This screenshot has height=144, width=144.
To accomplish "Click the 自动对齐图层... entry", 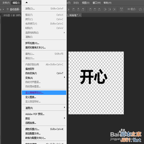I will pyautogui.click(x=44, y=82).
